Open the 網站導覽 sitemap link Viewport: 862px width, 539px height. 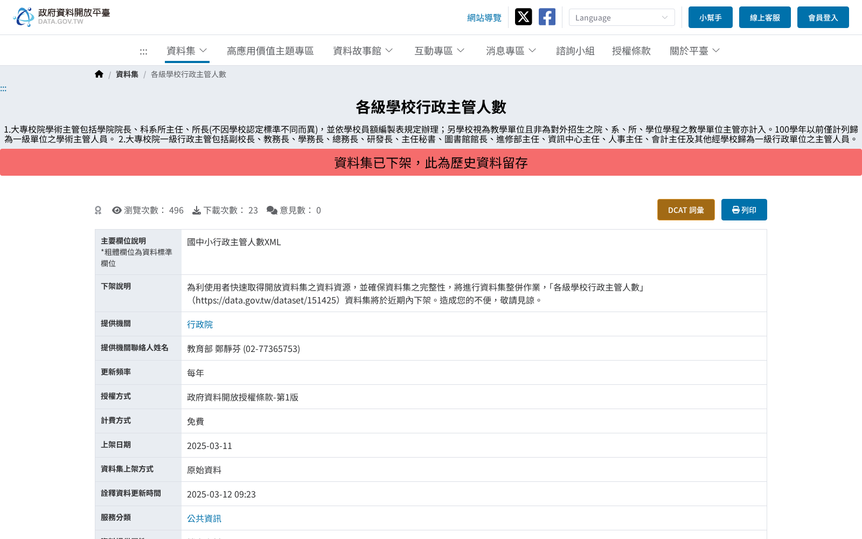[484, 18]
